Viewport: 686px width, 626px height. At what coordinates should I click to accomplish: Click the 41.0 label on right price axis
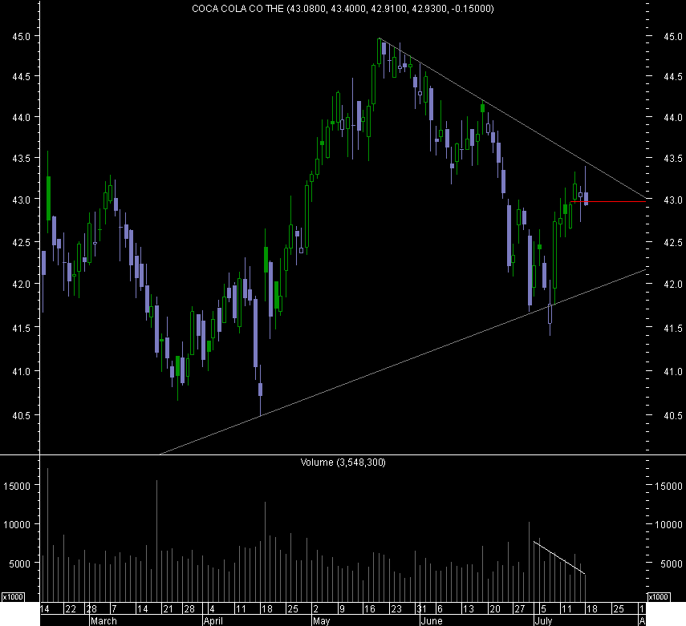673,372
